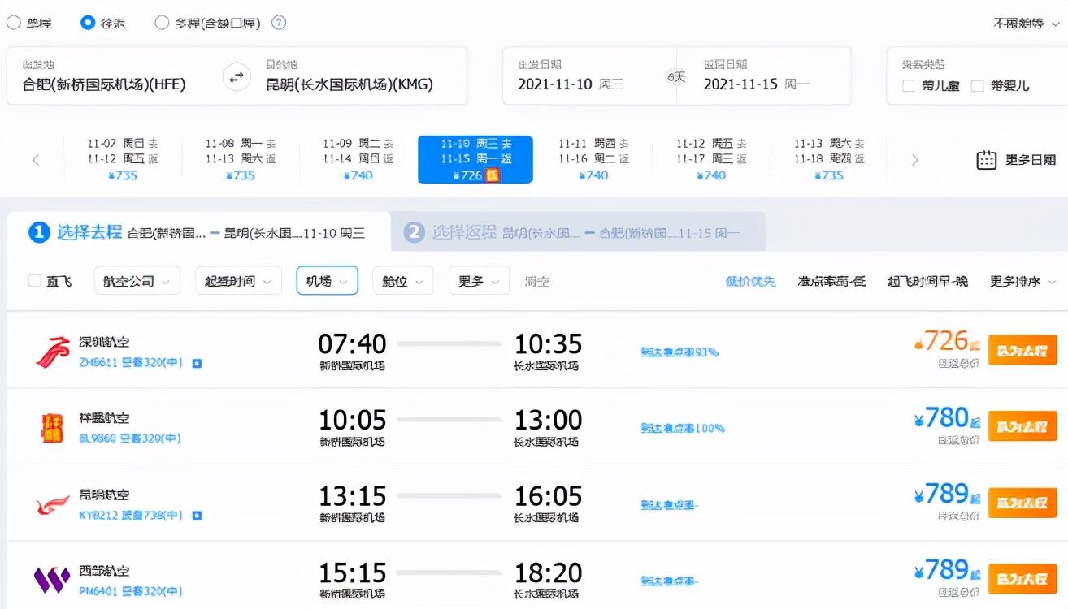Go to next dates arrow
This screenshot has height=609, width=1068.
915,160
